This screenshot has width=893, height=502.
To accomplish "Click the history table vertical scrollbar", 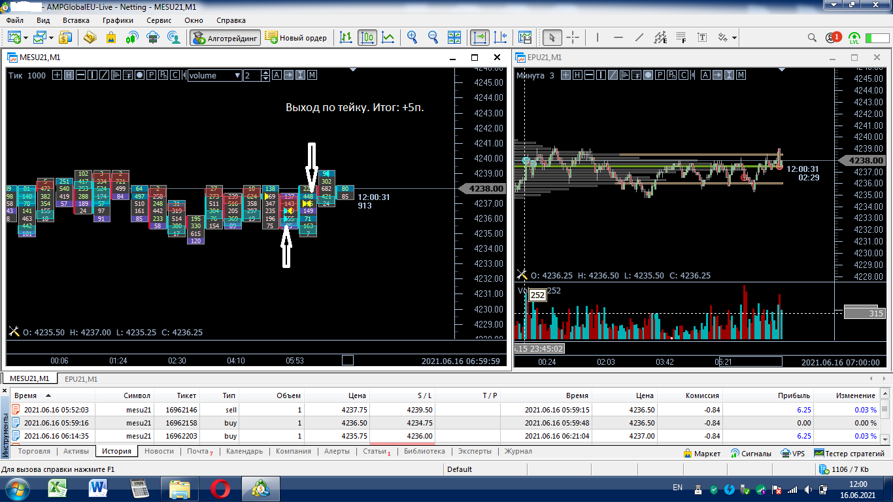I will tap(886, 416).
